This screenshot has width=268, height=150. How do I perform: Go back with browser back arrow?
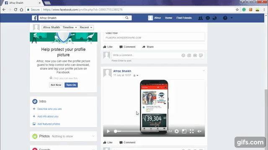4,10
